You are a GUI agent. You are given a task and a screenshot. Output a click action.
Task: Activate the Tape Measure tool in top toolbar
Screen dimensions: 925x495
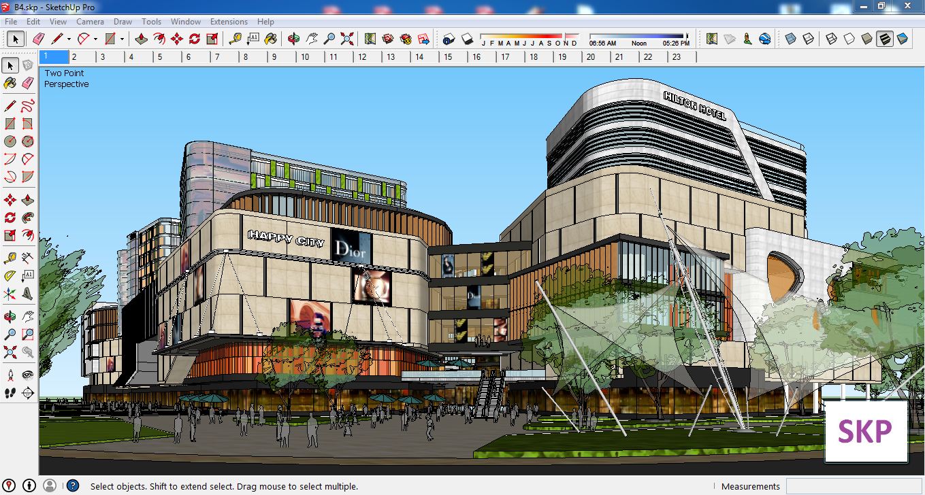pos(235,39)
